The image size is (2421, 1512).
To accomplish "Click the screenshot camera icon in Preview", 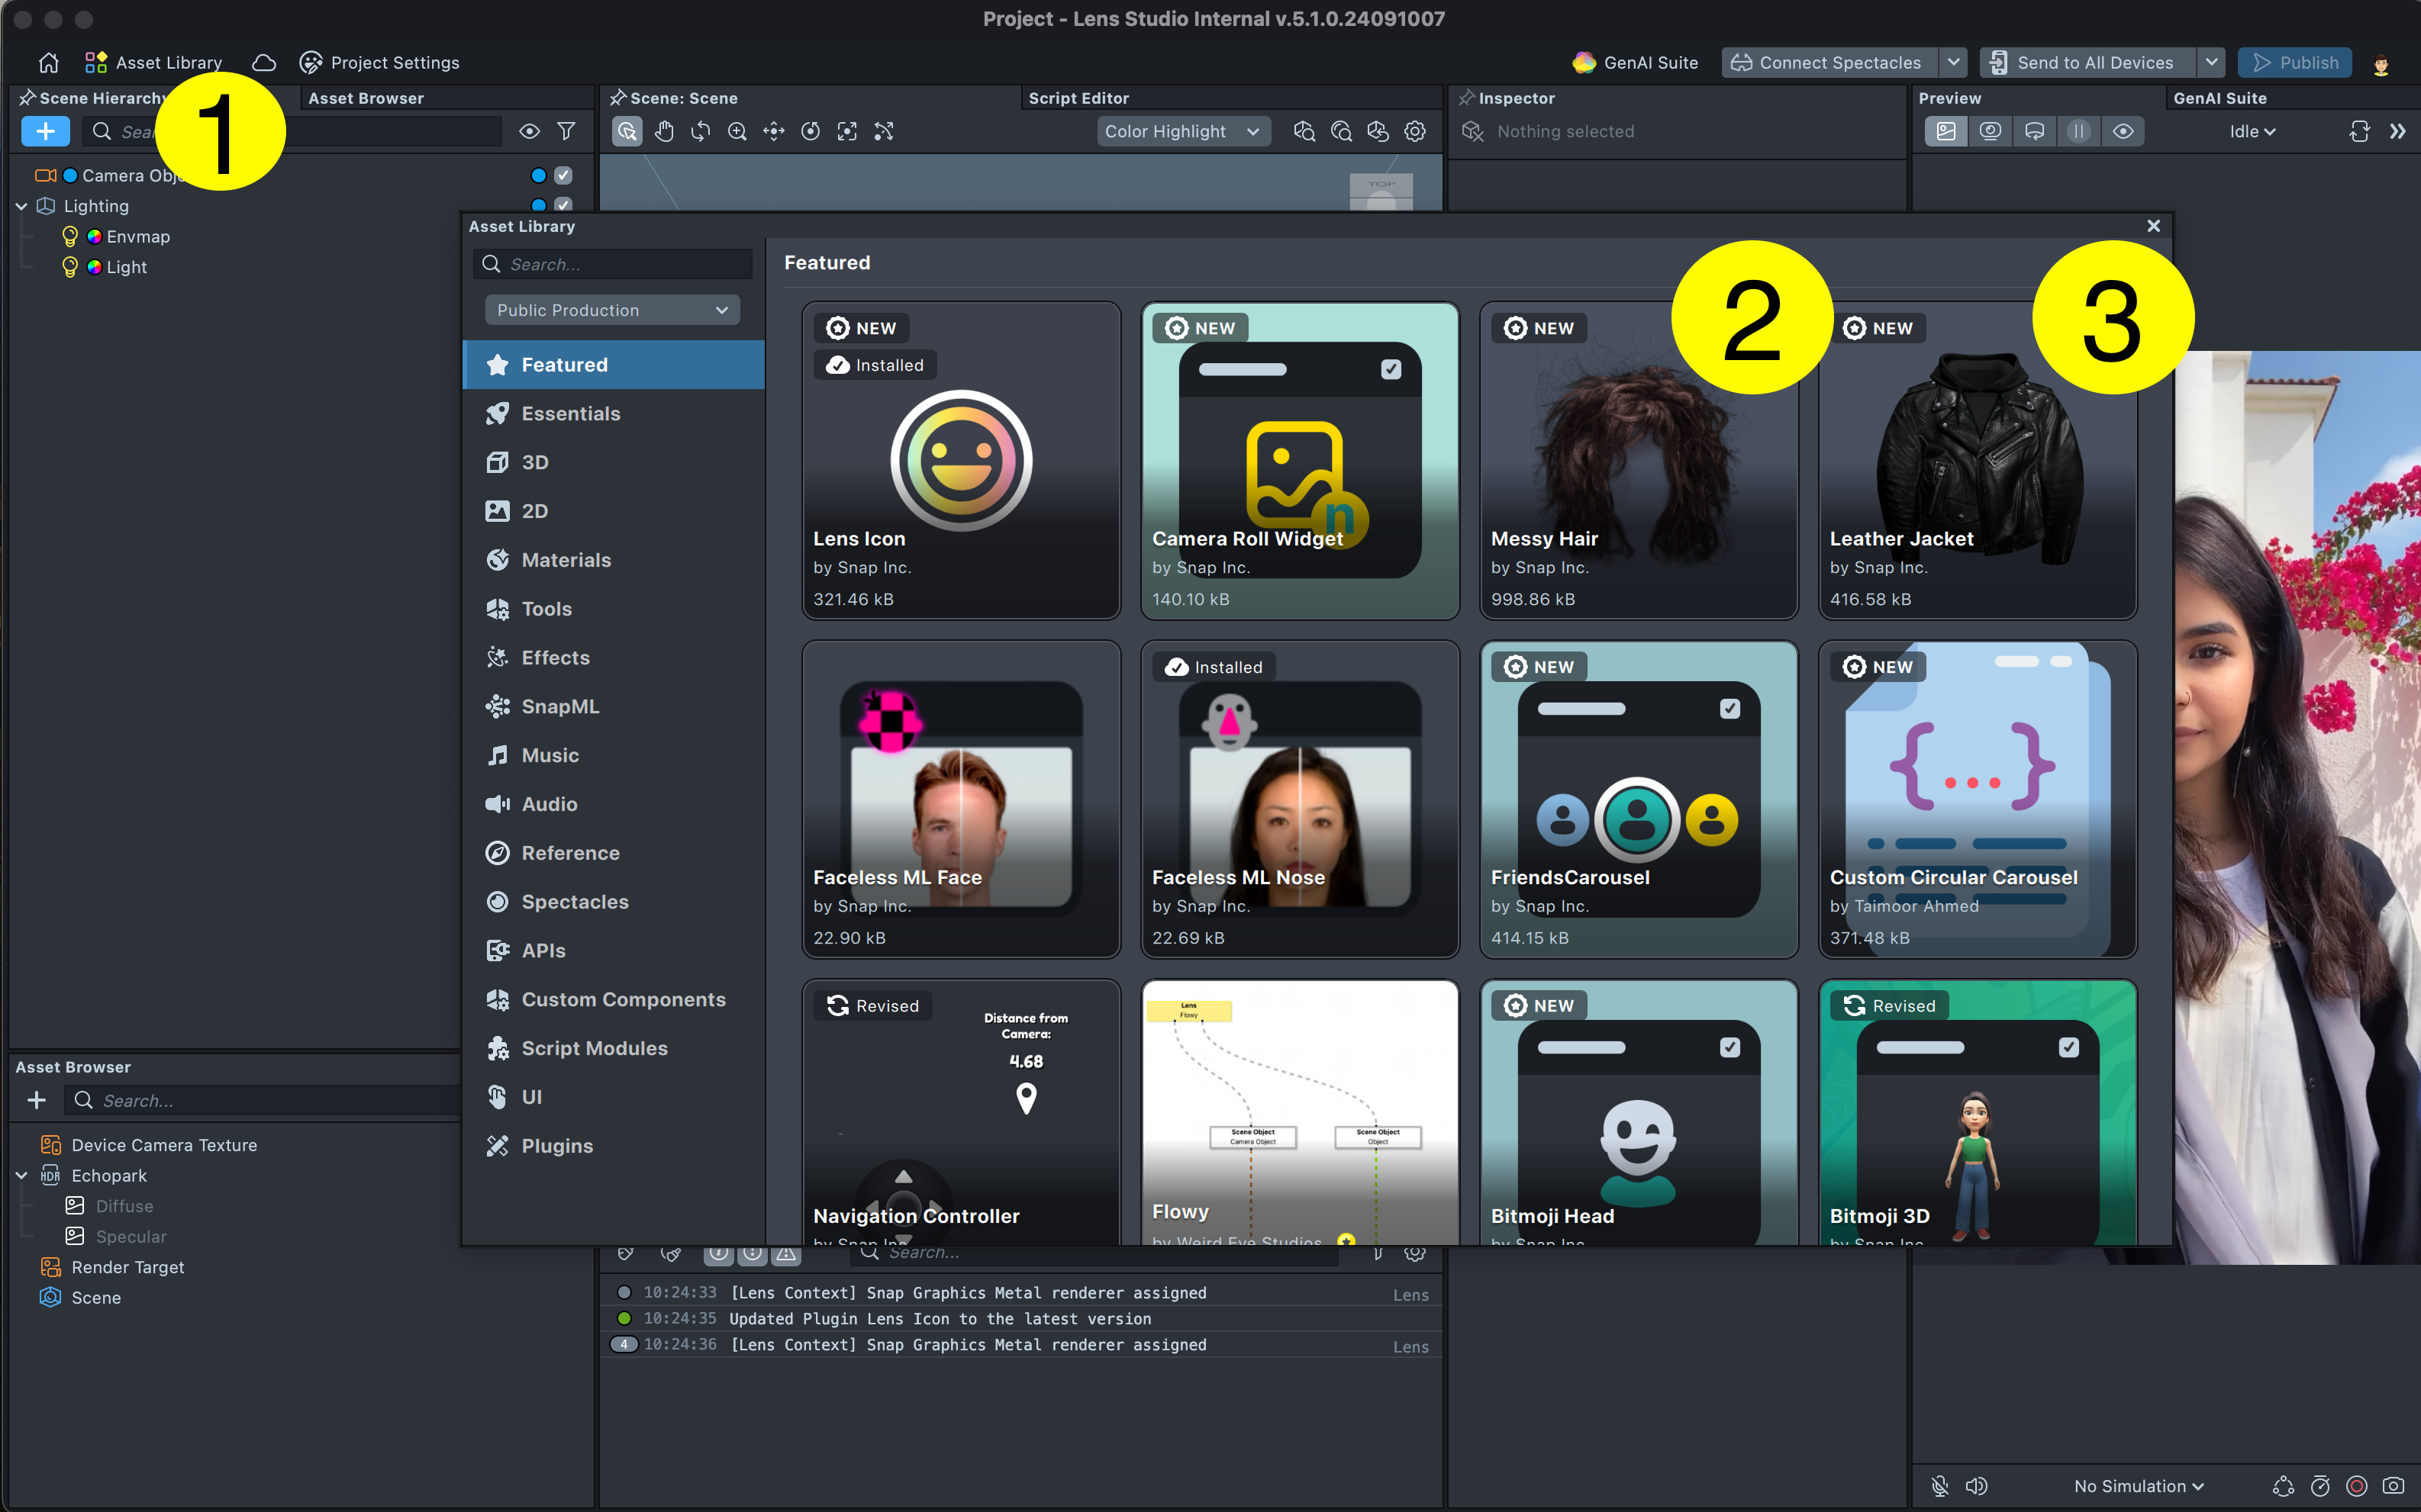I will [x=2393, y=1486].
